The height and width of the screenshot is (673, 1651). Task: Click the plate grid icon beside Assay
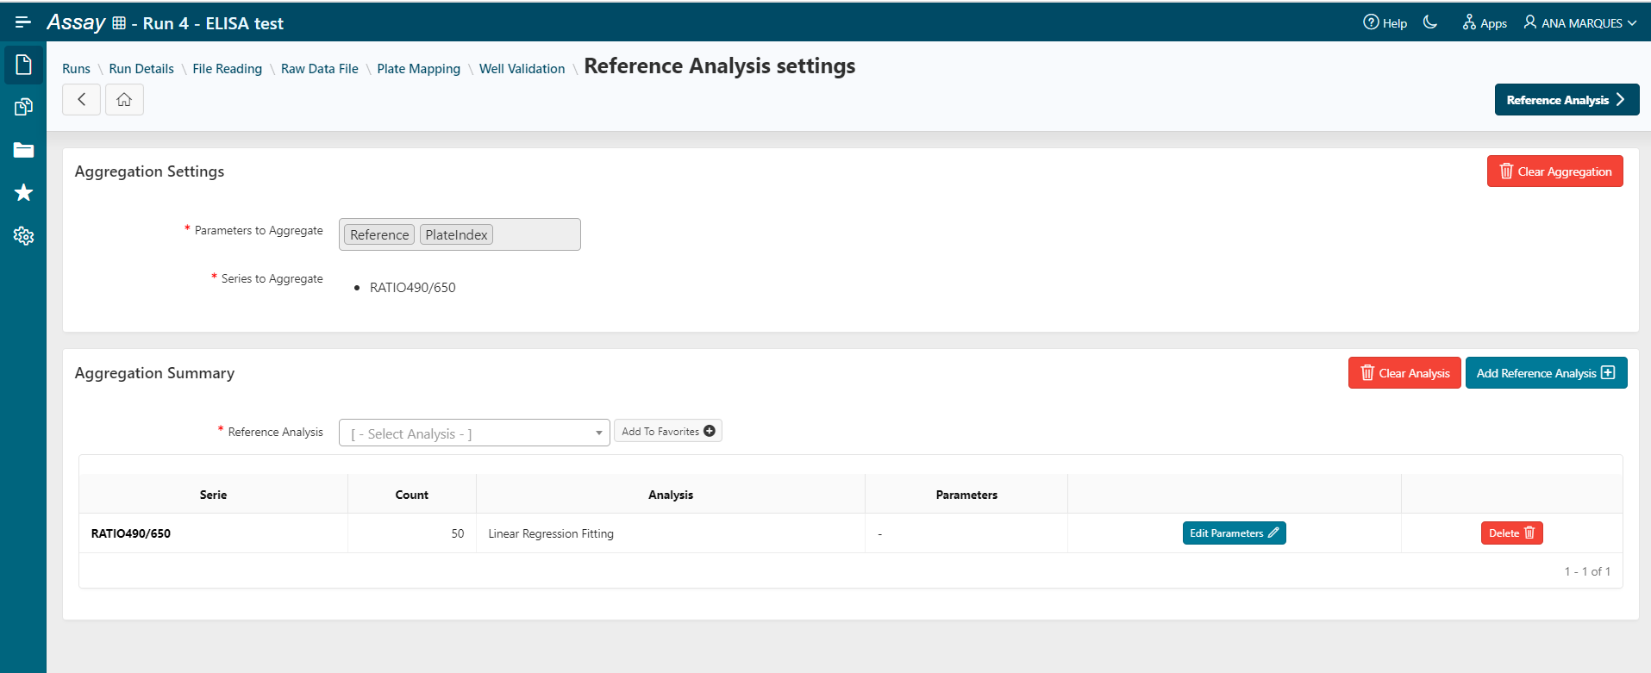click(x=119, y=23)
